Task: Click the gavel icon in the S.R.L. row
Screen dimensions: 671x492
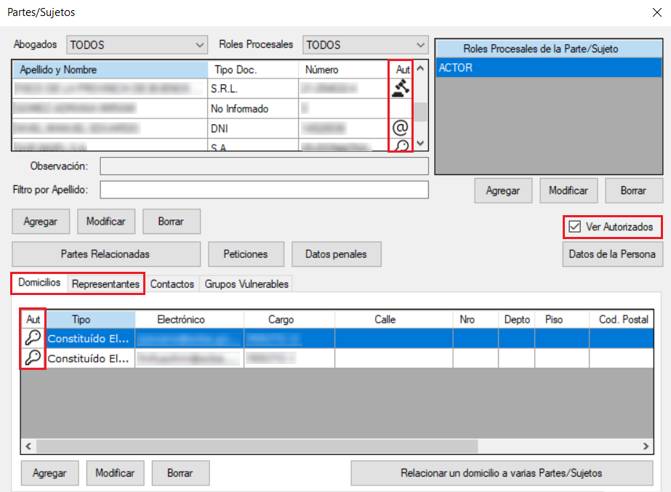Action: coord(400,89)
